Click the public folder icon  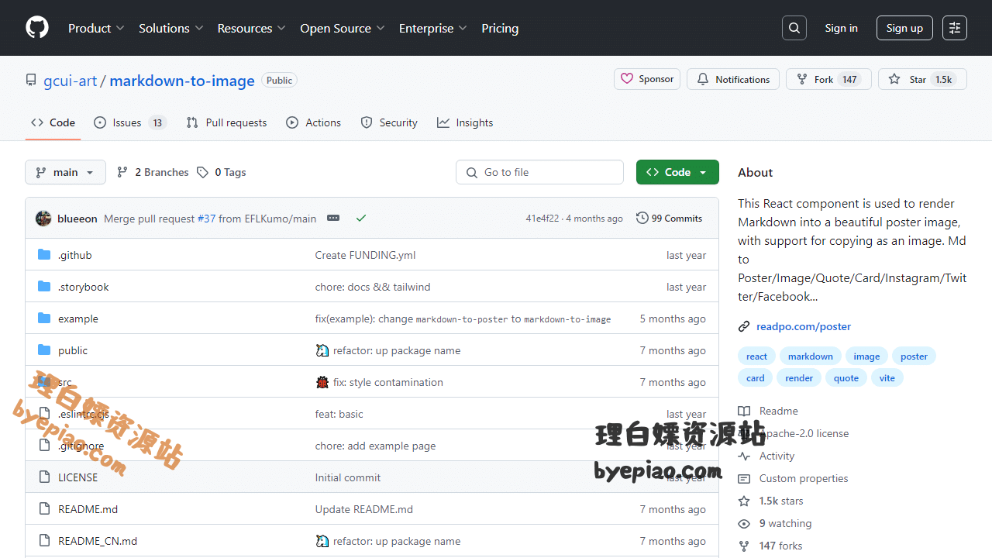(x=44, y=350)
